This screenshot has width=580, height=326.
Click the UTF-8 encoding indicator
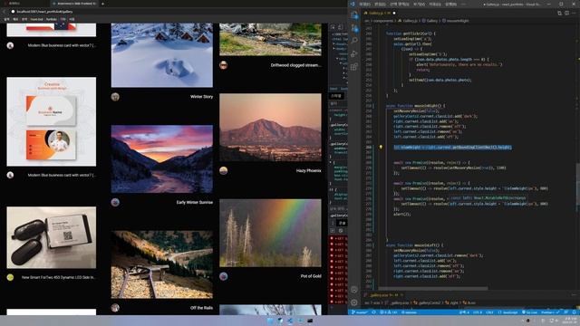478,312
